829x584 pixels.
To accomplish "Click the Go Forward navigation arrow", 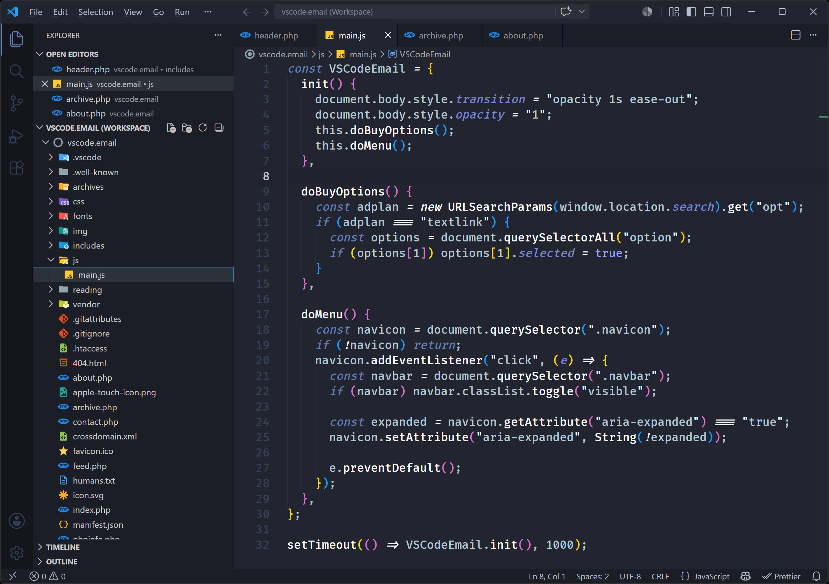I will point(265,12).
